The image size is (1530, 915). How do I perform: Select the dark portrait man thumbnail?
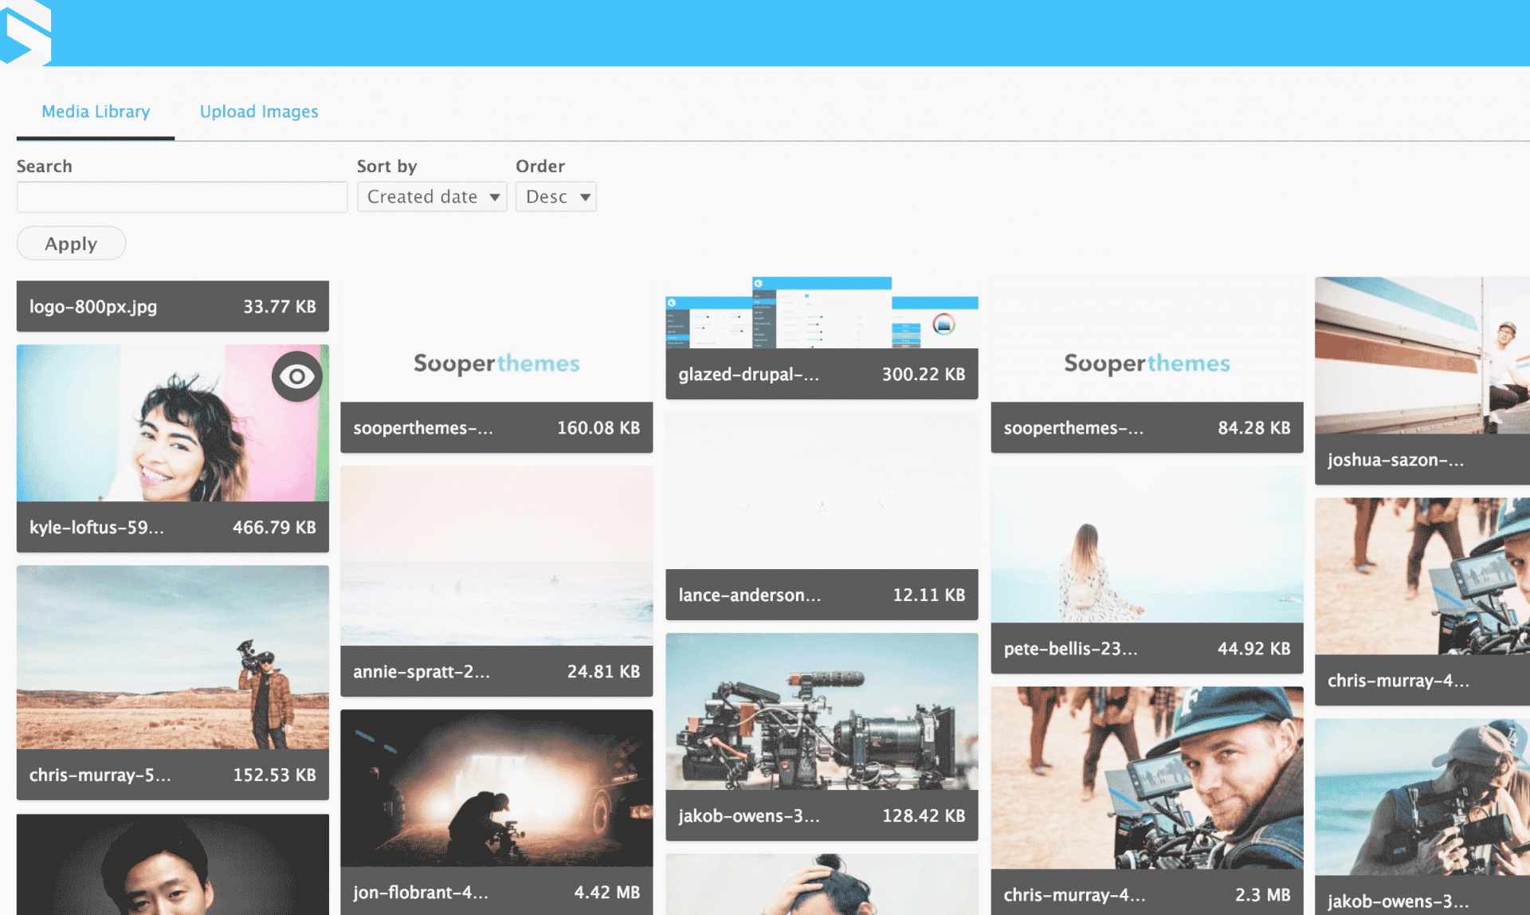(173, 865)
